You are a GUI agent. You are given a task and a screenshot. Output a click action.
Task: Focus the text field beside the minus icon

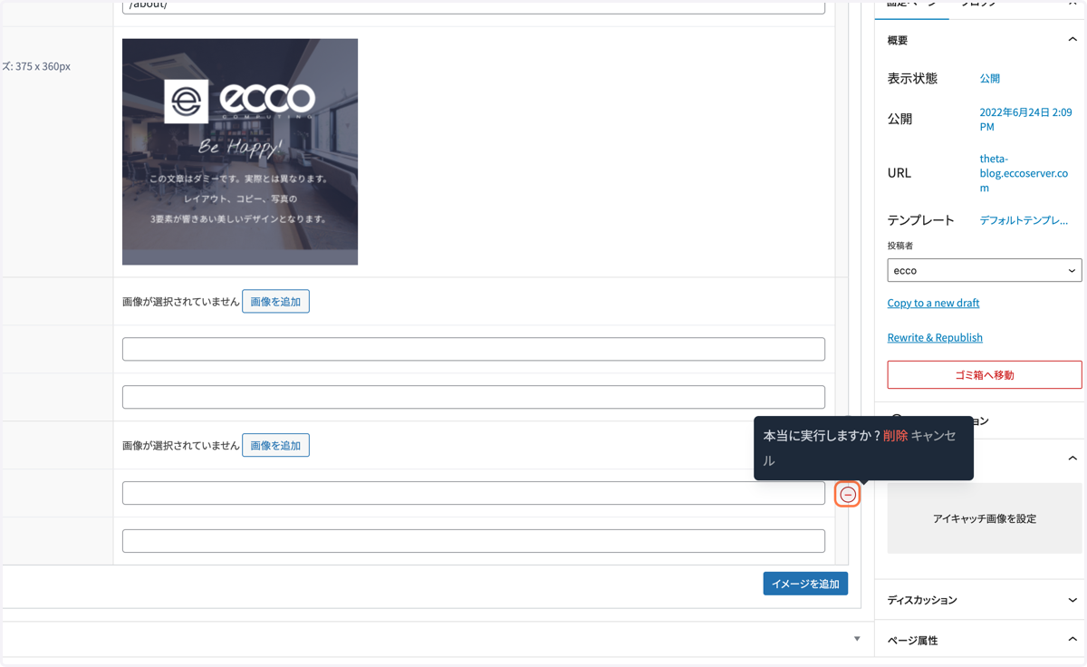[x=474, y=493]
